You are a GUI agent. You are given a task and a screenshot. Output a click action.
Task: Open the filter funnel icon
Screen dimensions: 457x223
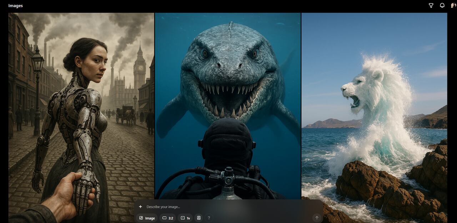(x=431, y=5)
